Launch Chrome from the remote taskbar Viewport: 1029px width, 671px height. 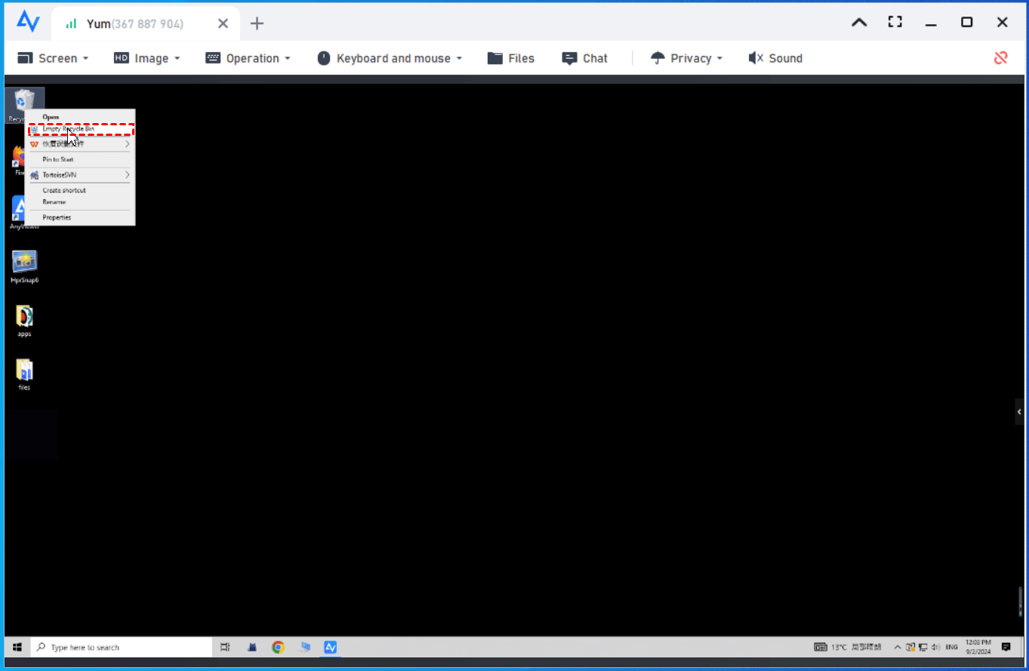coord(278,647)
